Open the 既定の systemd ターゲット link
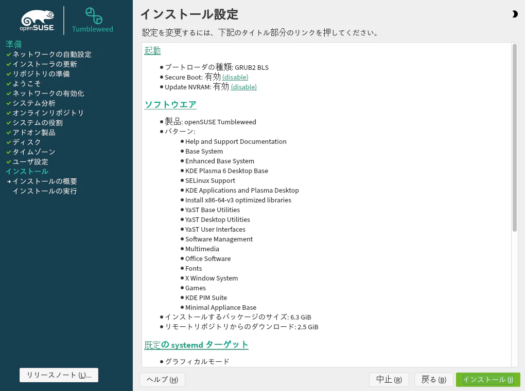 pyautogui.click(x=196, y=345)
